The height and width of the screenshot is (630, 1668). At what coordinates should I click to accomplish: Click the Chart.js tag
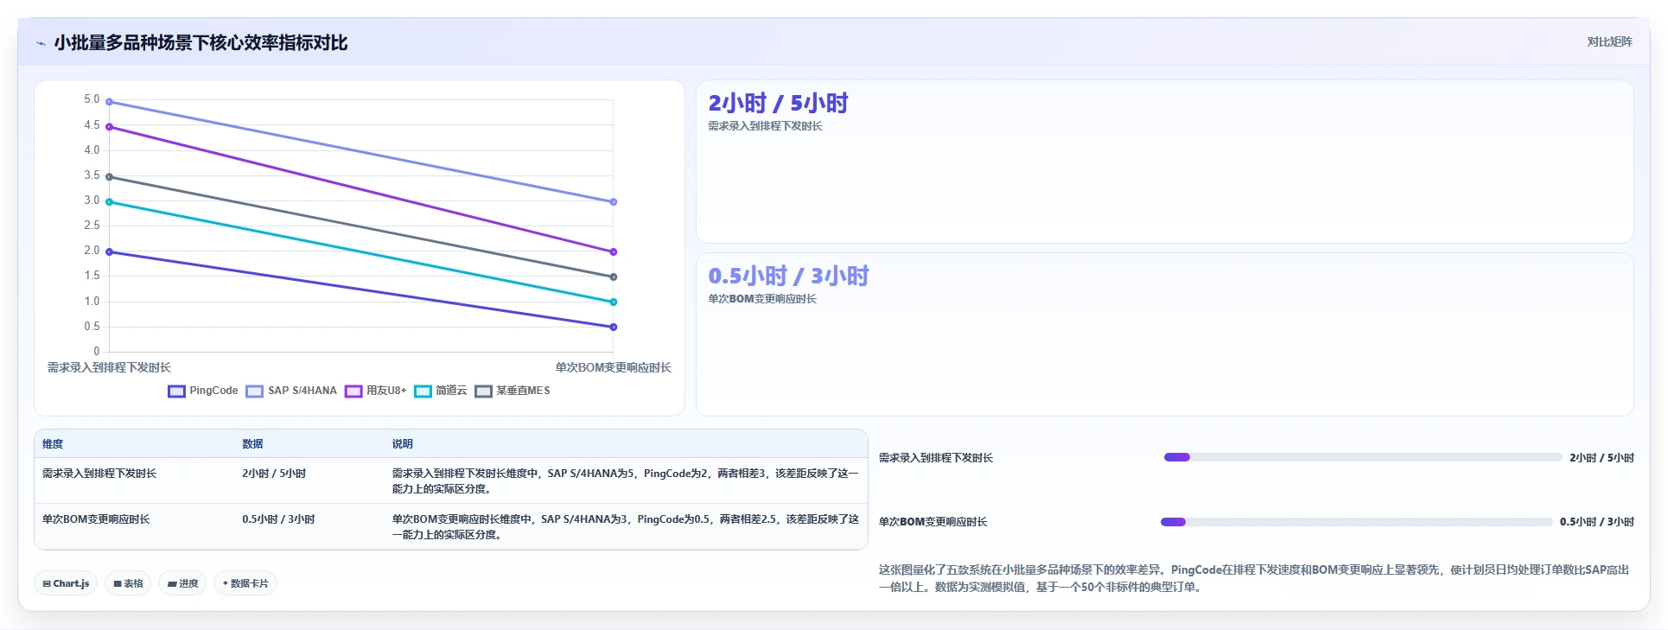[x=66, y=583]
